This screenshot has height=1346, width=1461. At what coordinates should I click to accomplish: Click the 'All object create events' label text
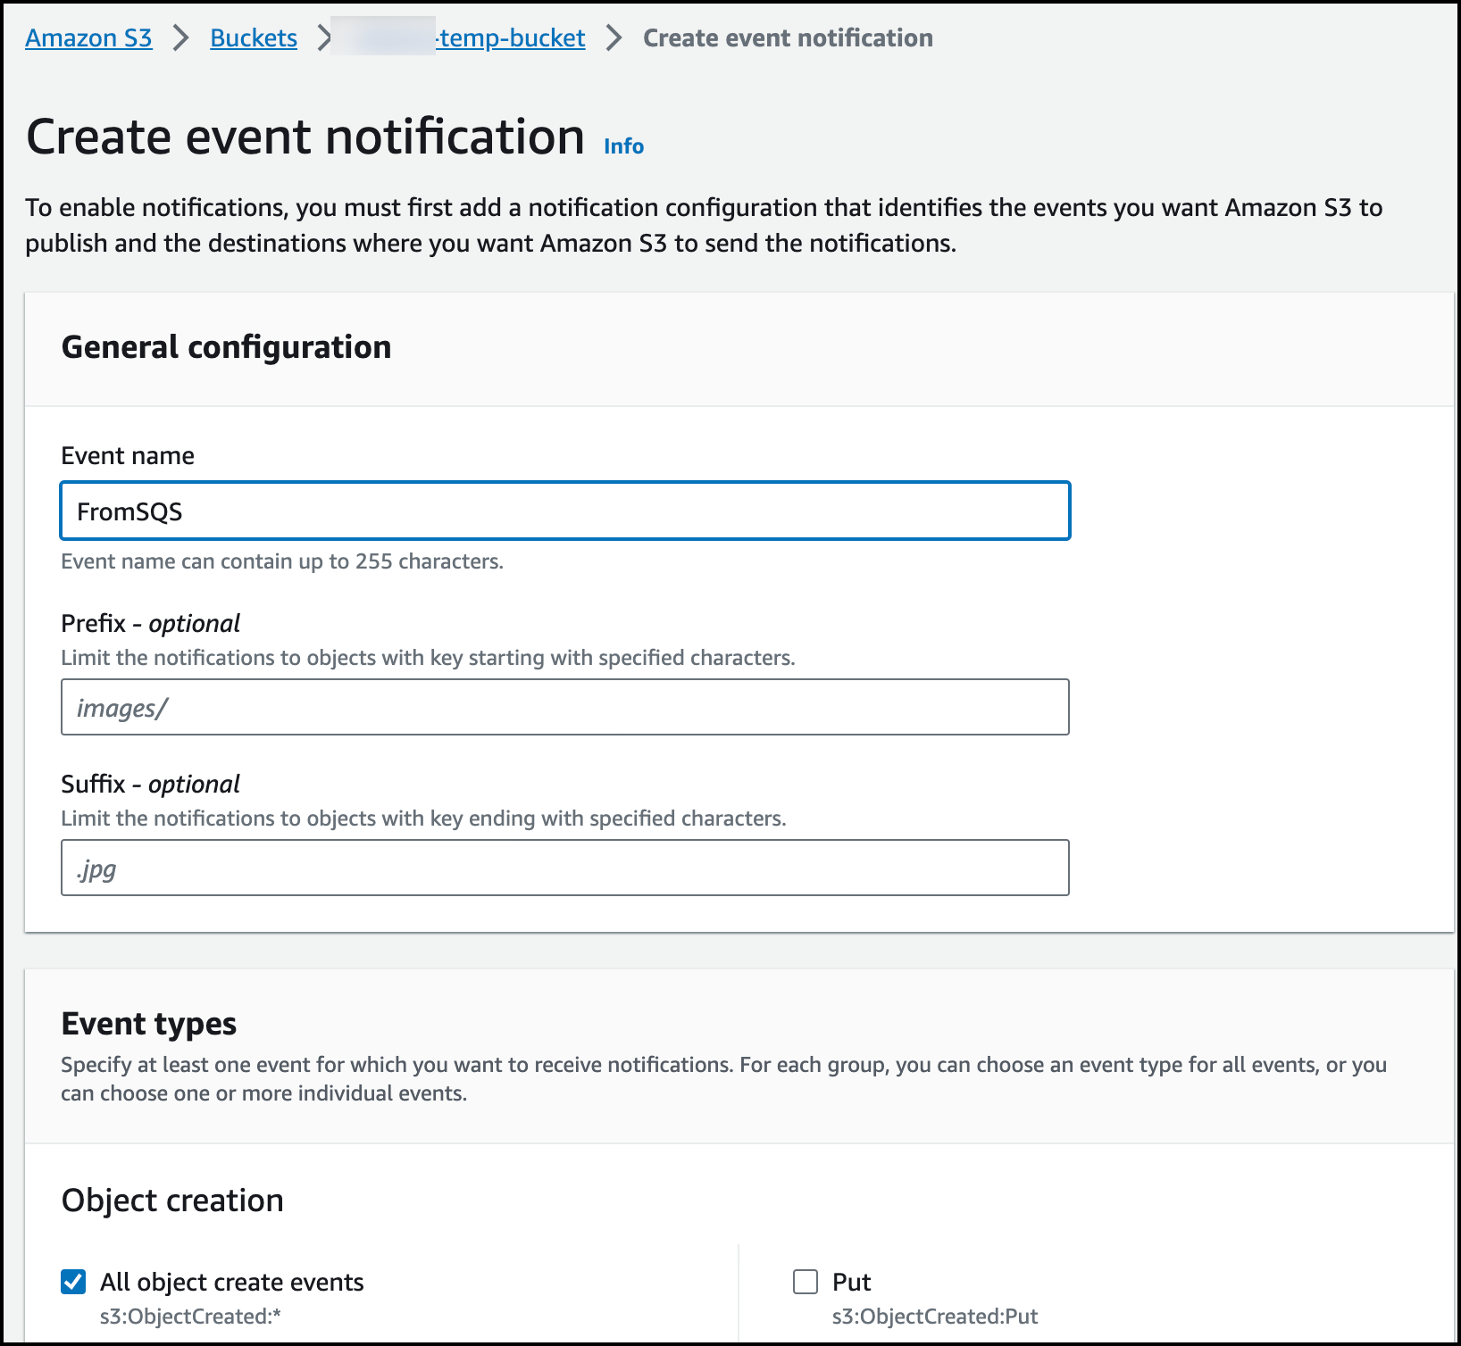232,1283
